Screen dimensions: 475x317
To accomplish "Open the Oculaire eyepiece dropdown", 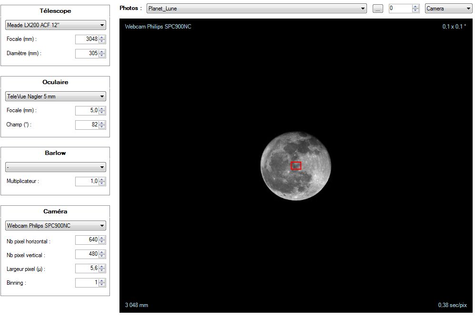I will (x=55, y=96).
